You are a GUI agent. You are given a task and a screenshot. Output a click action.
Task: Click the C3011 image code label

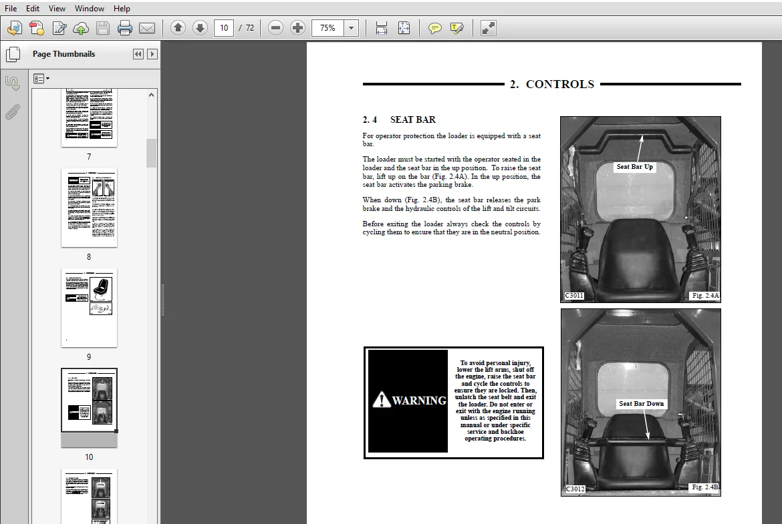[x=574, y=295]
